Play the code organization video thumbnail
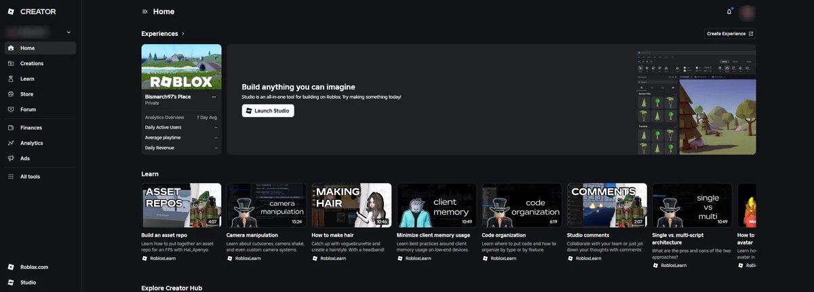 tap(522, 205)
